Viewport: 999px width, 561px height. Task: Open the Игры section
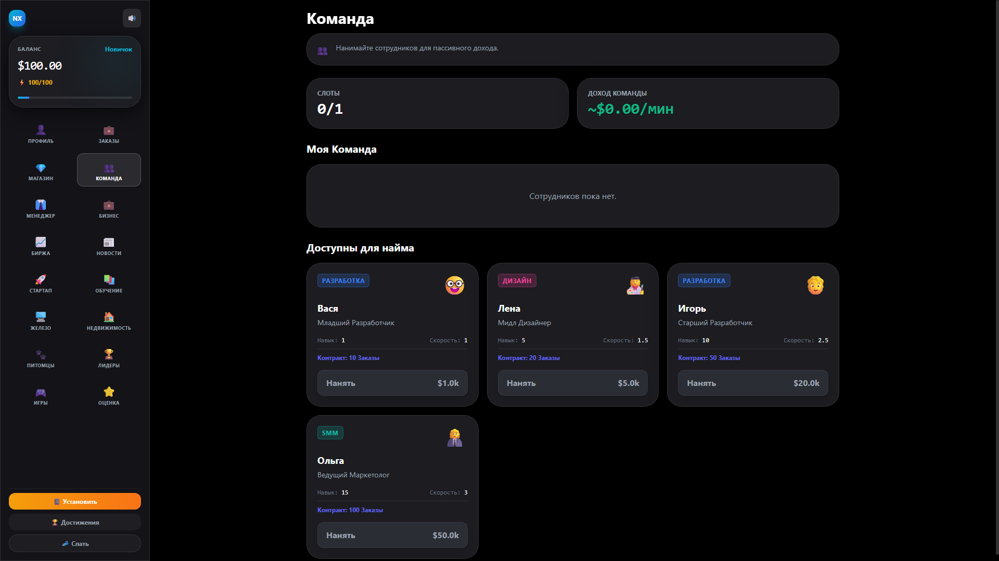(x=40, y=396)
